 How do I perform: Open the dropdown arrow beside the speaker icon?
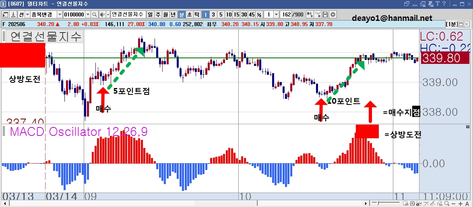tap(108, 14)
